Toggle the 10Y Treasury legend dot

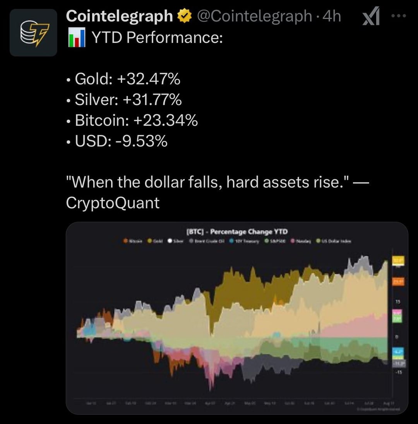(x=231, y=241)
